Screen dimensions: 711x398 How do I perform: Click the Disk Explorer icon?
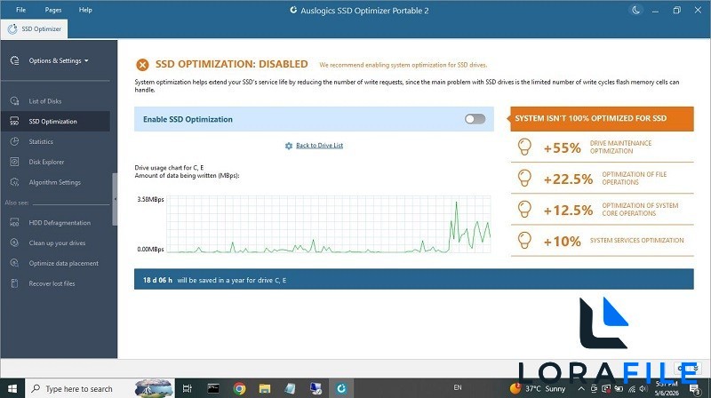14,162
